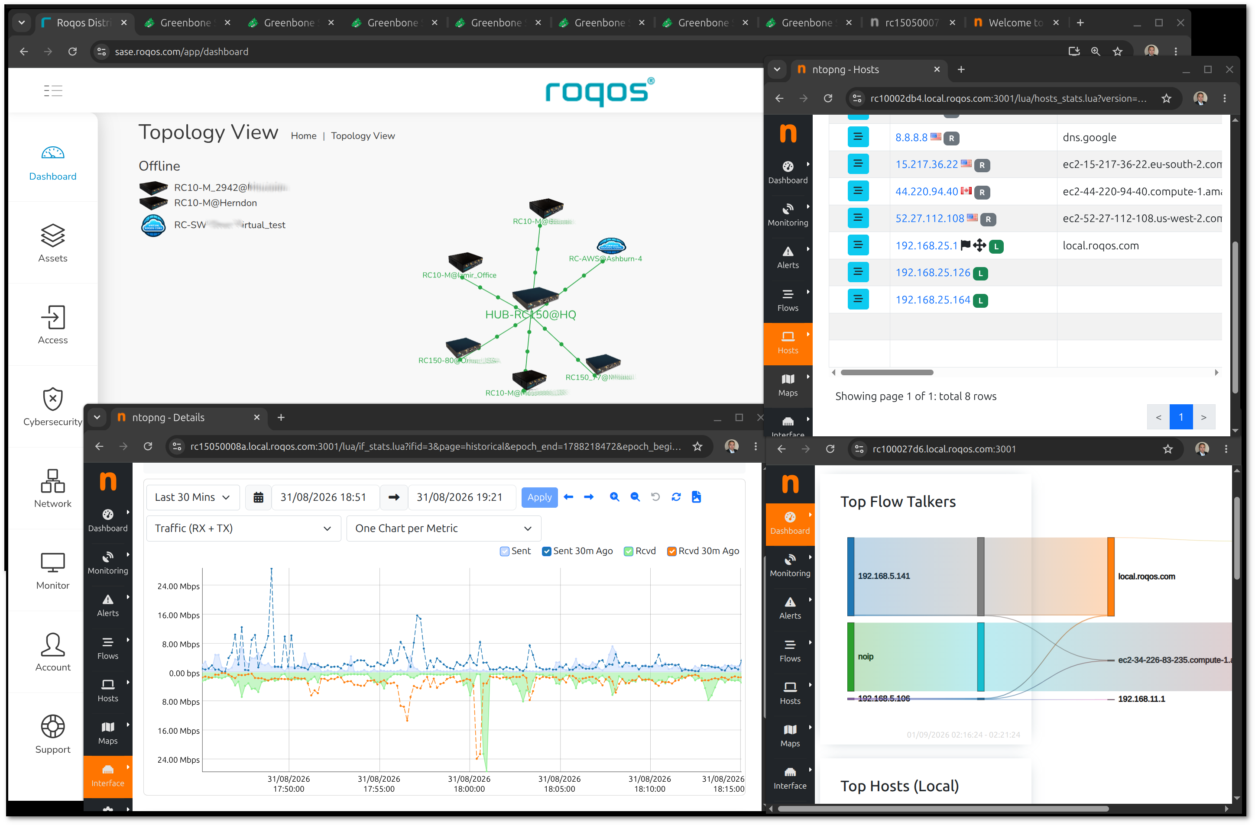Image resolution: width=1255 pixels, height=825 pixels.
Task: Click the zoom-in magnifier on the chart toolbar
Action: 614,497
